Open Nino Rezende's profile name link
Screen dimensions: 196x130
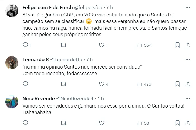39,99
